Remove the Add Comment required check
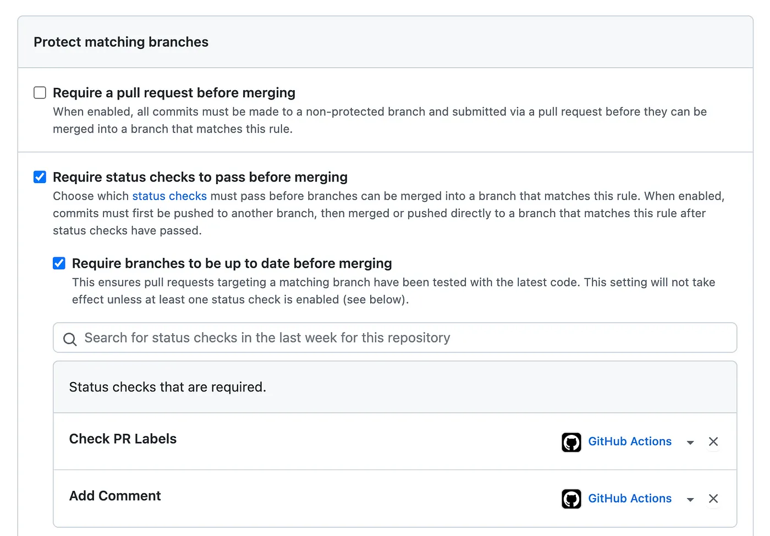This screenshot has width=770, height=536. point(713,499)
